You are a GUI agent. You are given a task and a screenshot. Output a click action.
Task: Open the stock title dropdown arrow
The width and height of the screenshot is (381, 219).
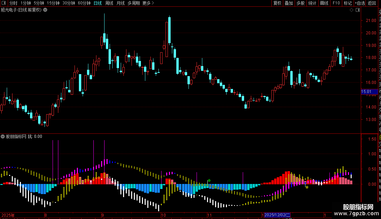(45, 10)
